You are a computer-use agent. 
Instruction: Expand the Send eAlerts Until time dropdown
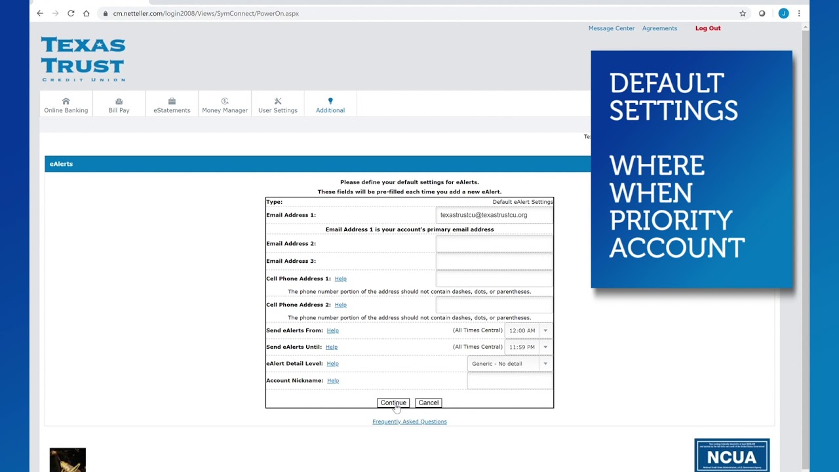point(528,347)
